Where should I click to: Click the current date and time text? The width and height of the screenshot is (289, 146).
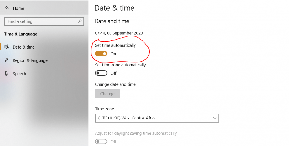coord(119,33)
